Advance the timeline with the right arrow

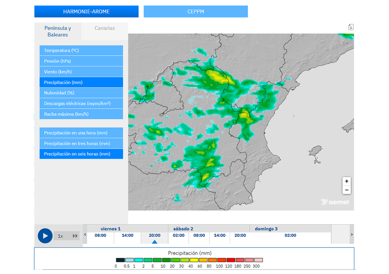tap(351, 234)
